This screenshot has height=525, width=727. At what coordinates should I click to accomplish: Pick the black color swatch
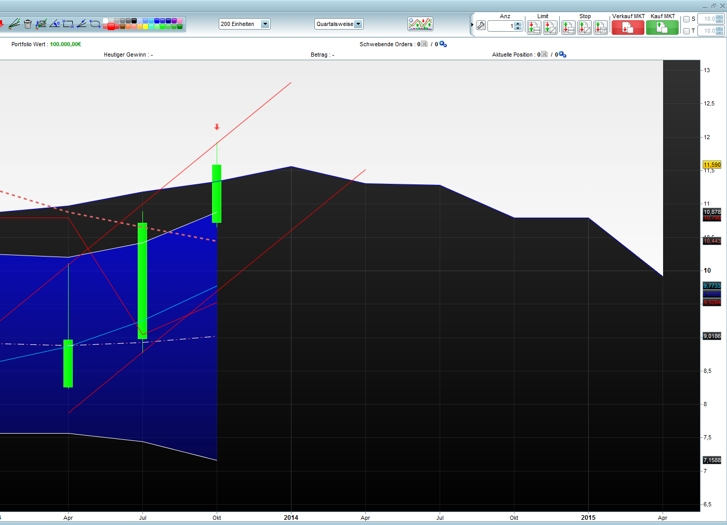tap(134, 21)
